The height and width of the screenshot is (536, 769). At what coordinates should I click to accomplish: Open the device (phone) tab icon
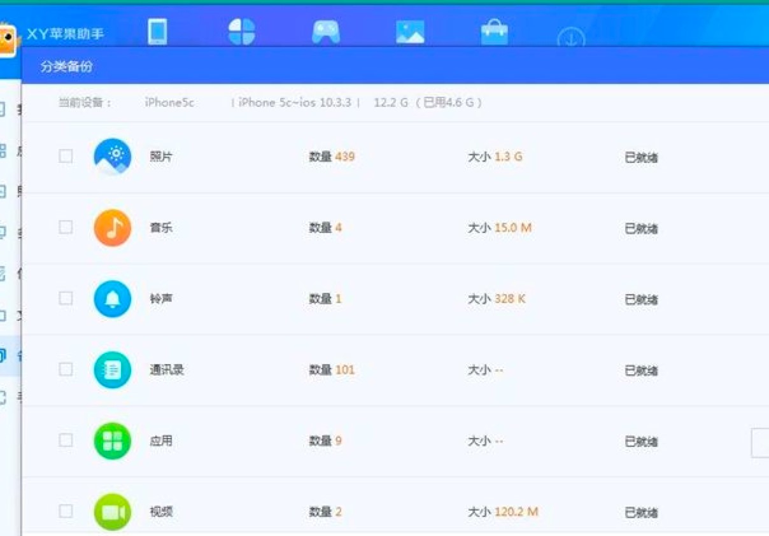(x=157, y=32)
